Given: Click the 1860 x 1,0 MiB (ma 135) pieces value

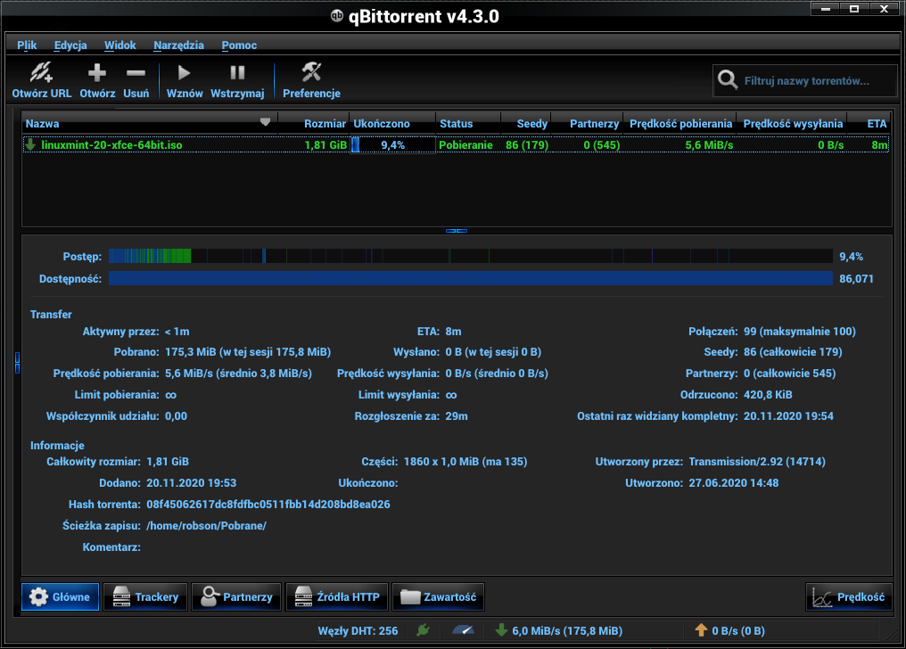Looking at the screenshot, I should [465, 462].
